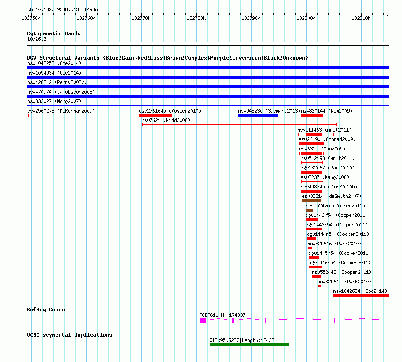Click the 132750k ruler tick label
402x362 pixels.
coord(31,18)
